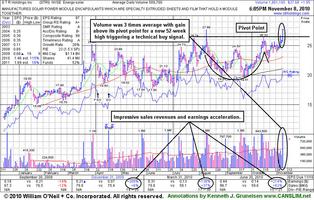Click 'Average Daily Volume 509,700' text
The width and height of the screenshot is (314, 200).
[137, 3]
